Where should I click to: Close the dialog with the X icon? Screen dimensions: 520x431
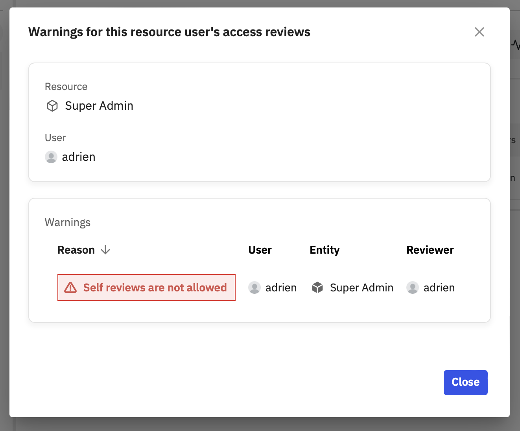tap(479, 32)
